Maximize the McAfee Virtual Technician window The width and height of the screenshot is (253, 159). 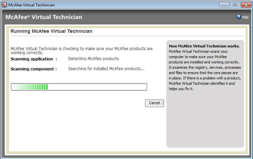235,5
